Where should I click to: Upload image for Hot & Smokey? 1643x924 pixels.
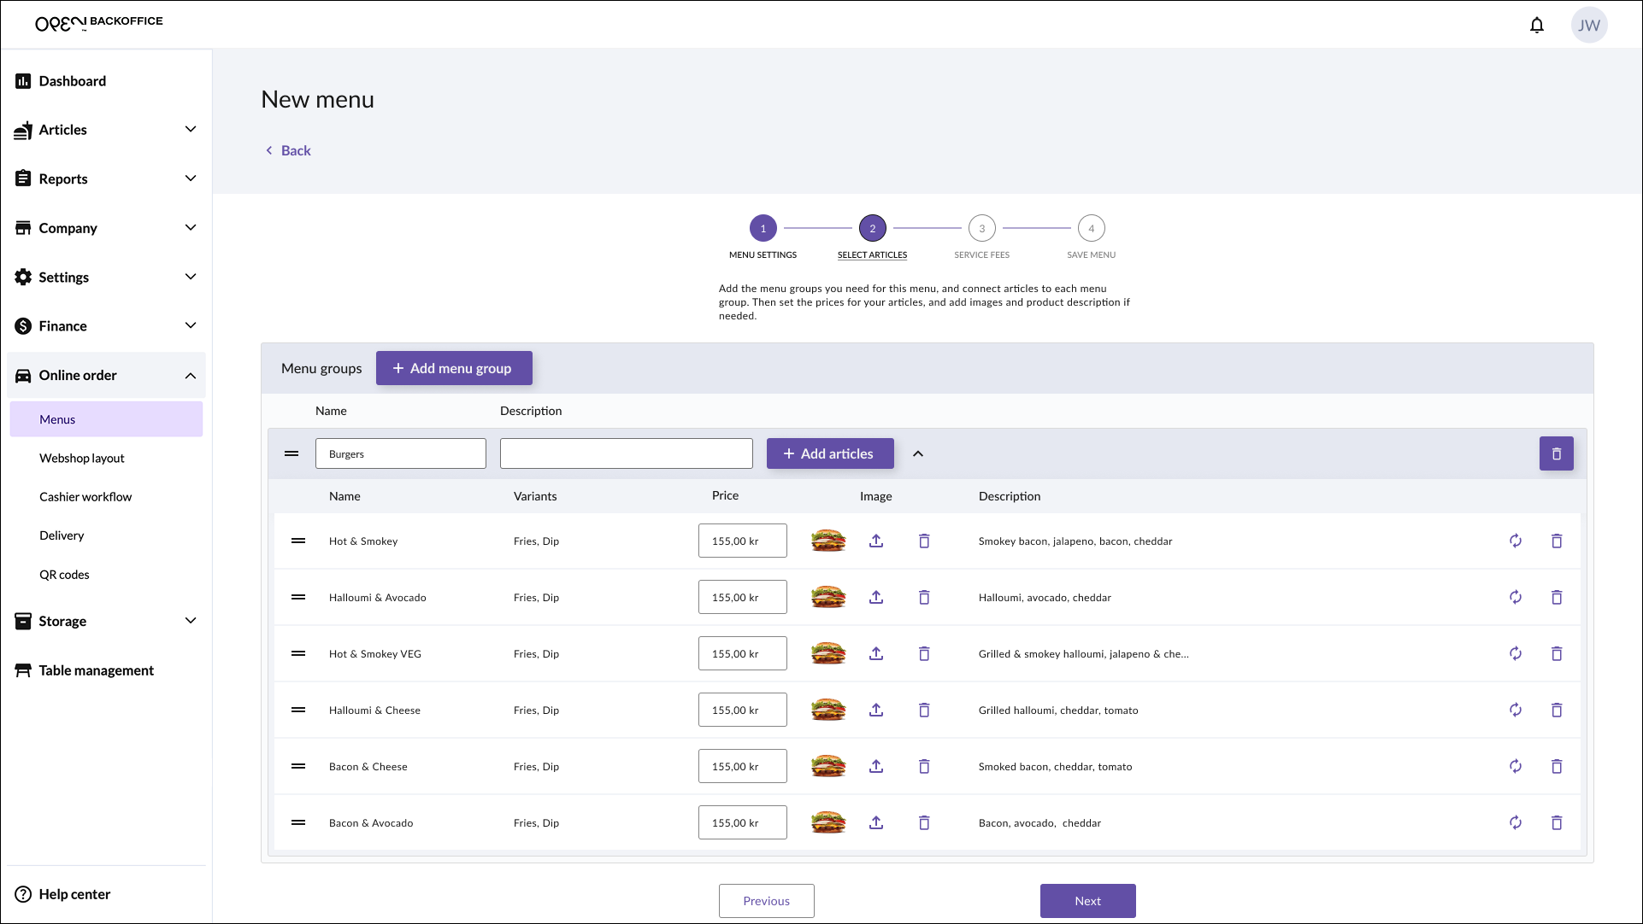click(876, 541)
